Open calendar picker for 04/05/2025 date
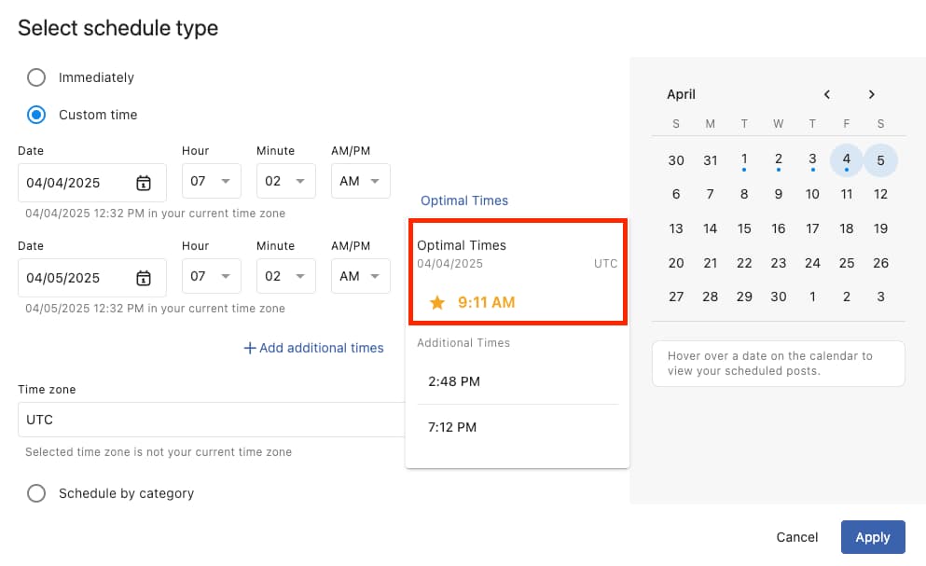The image size is (926, 566). 143,278
